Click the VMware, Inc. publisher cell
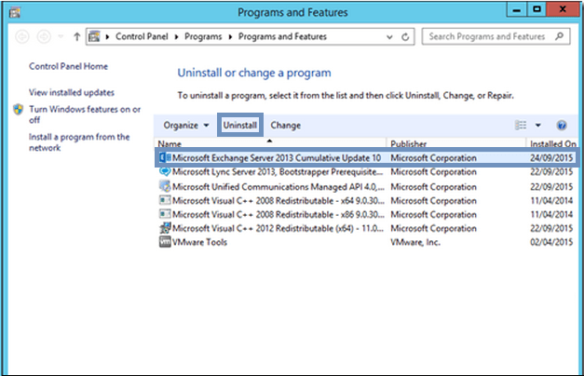Screen dimensions: 584x376 pyautogui.click(x=415, y=242)
